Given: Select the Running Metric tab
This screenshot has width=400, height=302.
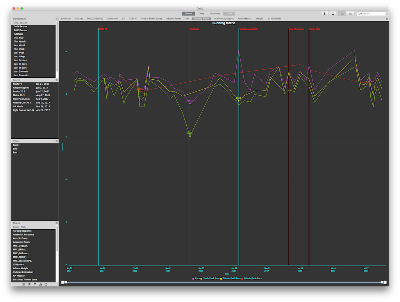Looking at the screenshot, I should (201, 19).
